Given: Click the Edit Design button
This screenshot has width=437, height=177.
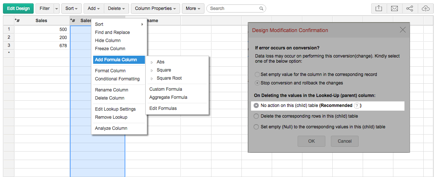Looking at the screenshot, I should coord(18,8).
